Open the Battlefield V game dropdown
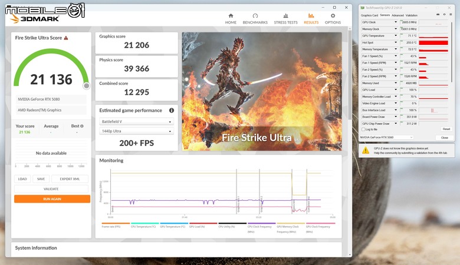Screen dimensions: 460x265 136,121
